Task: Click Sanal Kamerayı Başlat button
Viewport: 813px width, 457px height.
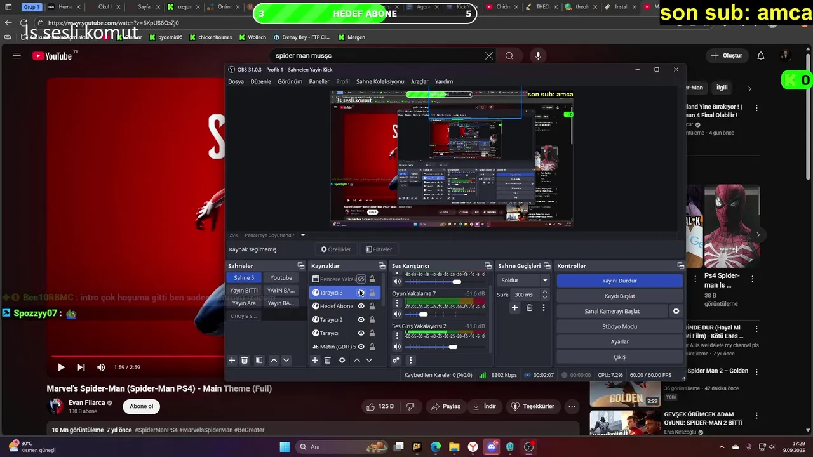Action: tap(612, 311)
